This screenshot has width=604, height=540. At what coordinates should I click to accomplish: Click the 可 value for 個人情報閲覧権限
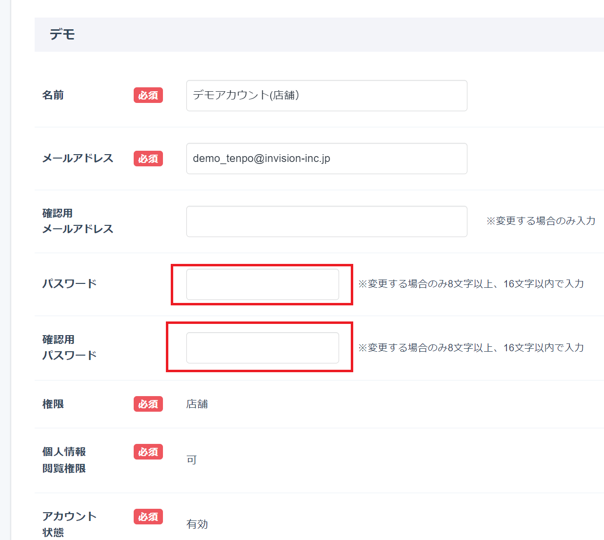(x=191, y=460)
